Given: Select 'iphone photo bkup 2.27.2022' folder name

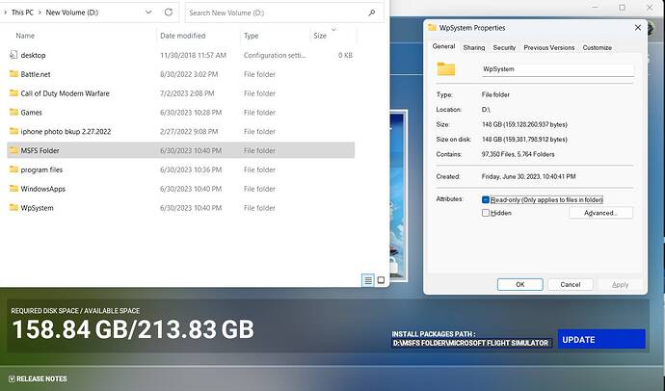Looking at the screenshot, I should [66, 131].
